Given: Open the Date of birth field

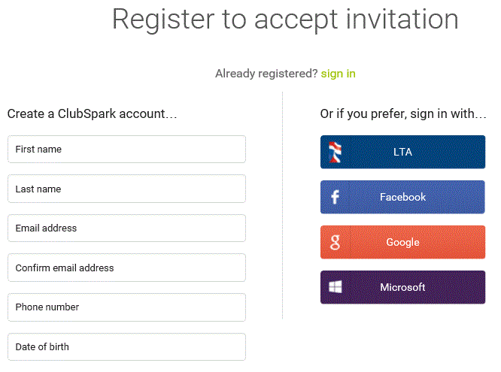Looking at the screenshot, I should click(126, 346).
